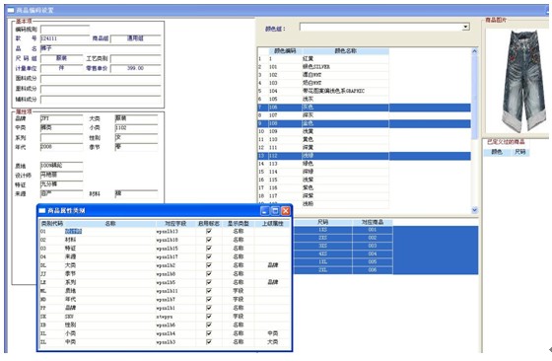Screen dimensions: 552x361
Task: Open the 尺码组 selection field
Action: tap(61, 58)
